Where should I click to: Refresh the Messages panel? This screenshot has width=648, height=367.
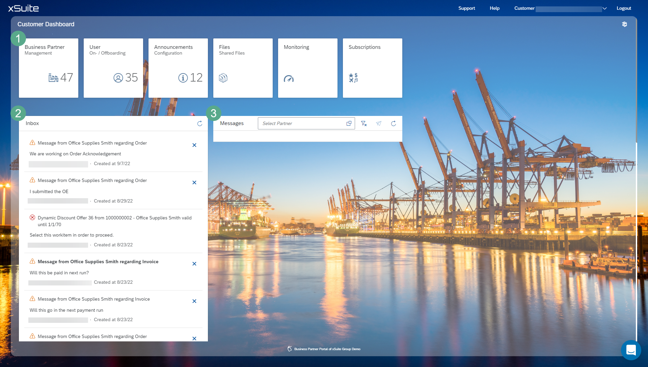[x=394, y=123]
